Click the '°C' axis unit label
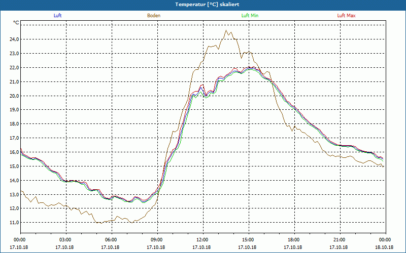Viewport: 406px width, 253px height. point(16,23)
